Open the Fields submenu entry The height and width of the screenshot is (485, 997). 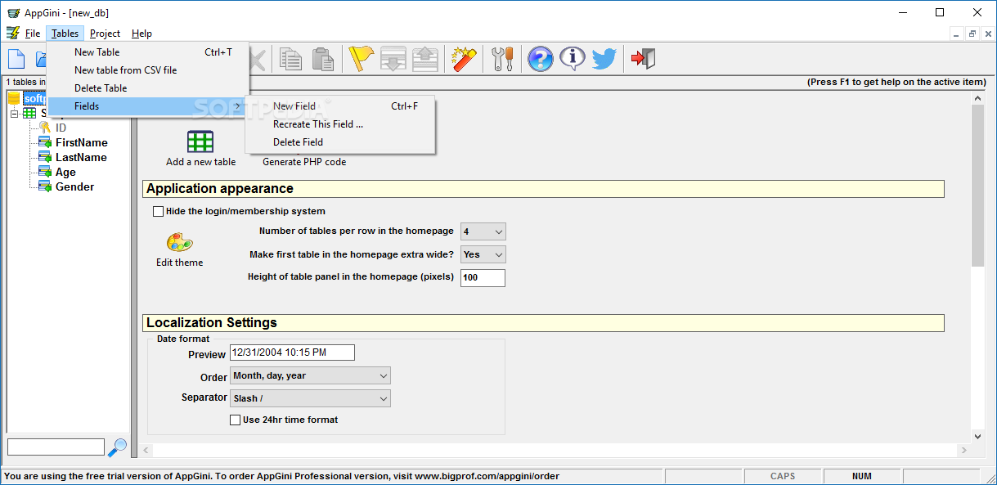pyautogui.click(x=148, y=106)
